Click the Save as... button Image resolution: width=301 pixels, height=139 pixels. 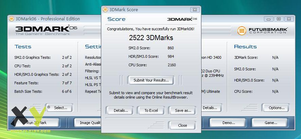[183, 110]
